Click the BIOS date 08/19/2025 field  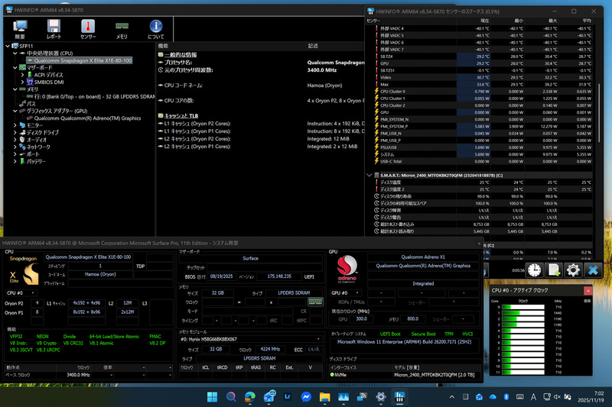pos(221,276)
